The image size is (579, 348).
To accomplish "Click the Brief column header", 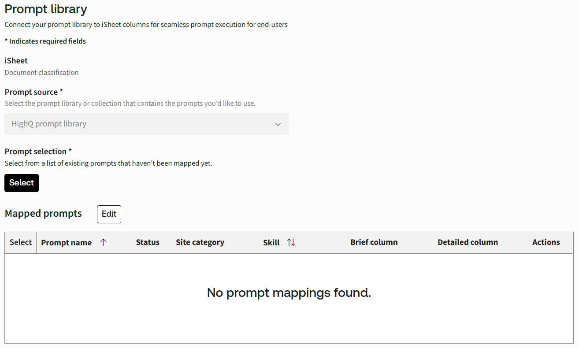I will (374, 242).
